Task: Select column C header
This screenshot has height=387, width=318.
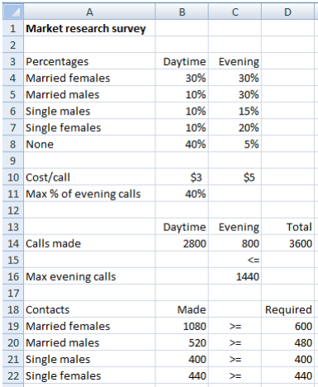Action: [235, 12]
